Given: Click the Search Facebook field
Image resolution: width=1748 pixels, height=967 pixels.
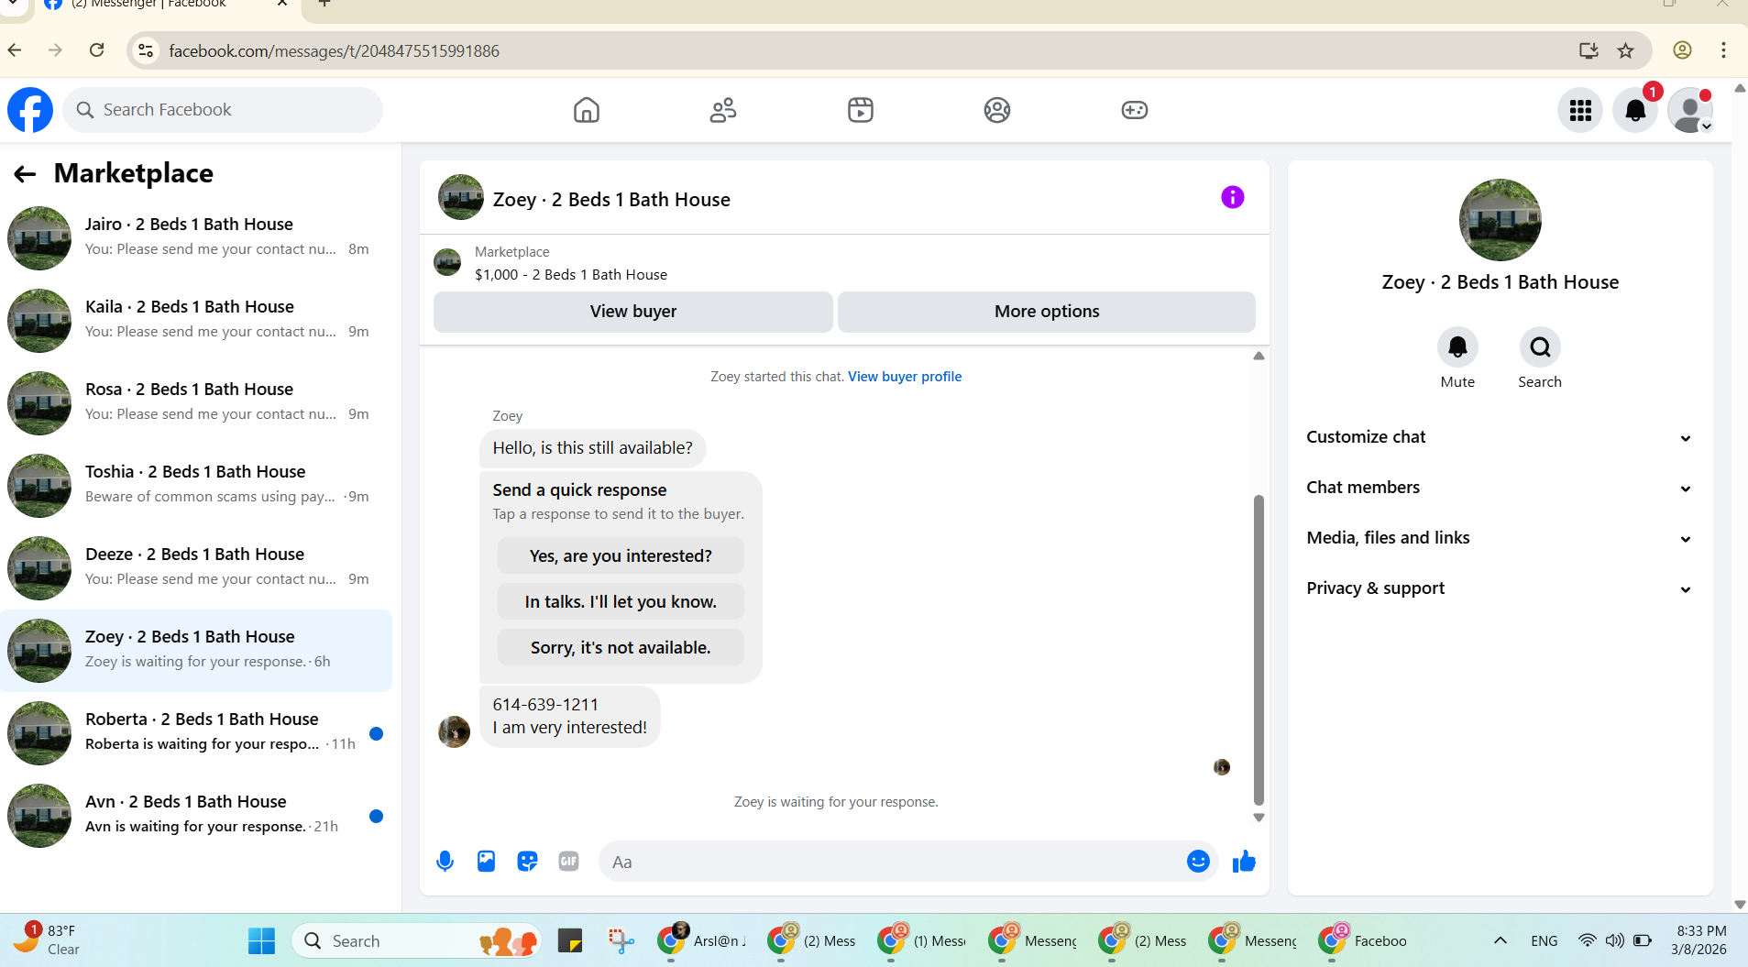Looking at the screenshot, I should click(223, 110).
